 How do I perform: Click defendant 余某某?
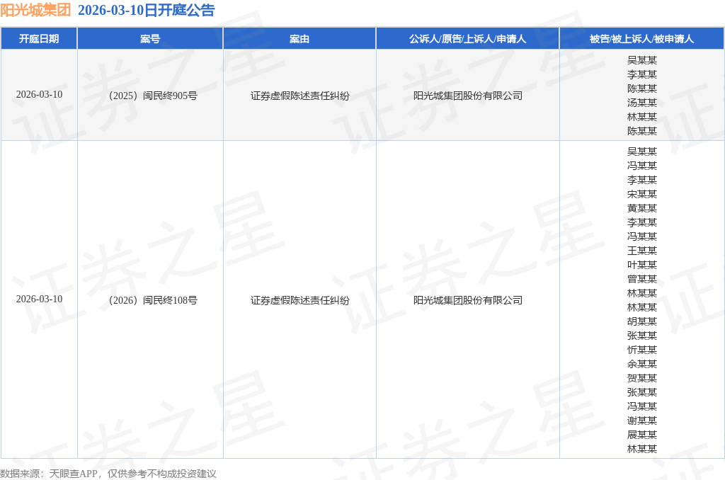(x=641, y=364)
